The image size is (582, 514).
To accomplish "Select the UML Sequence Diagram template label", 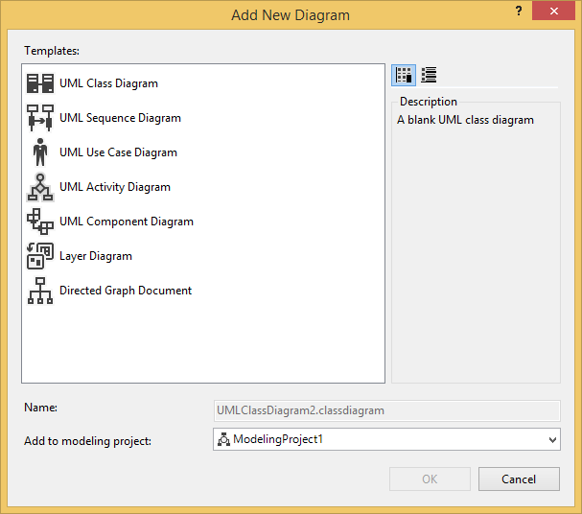I will 120,118.
